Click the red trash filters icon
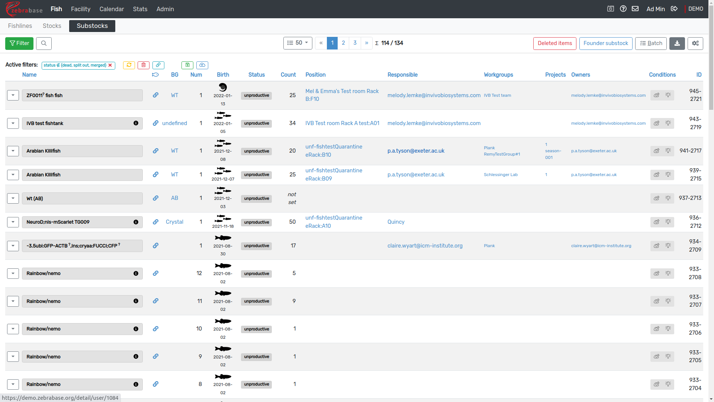714x402 pixels. tap(144, 65)
